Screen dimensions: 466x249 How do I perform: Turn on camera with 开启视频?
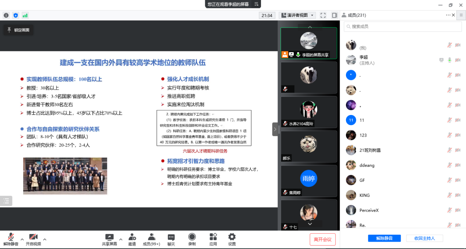tap(33, 239)
